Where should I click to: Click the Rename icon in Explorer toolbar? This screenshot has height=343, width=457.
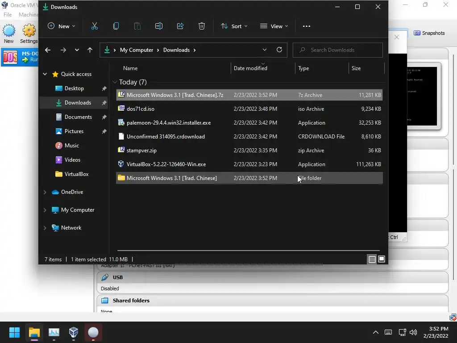coord(159,26)
